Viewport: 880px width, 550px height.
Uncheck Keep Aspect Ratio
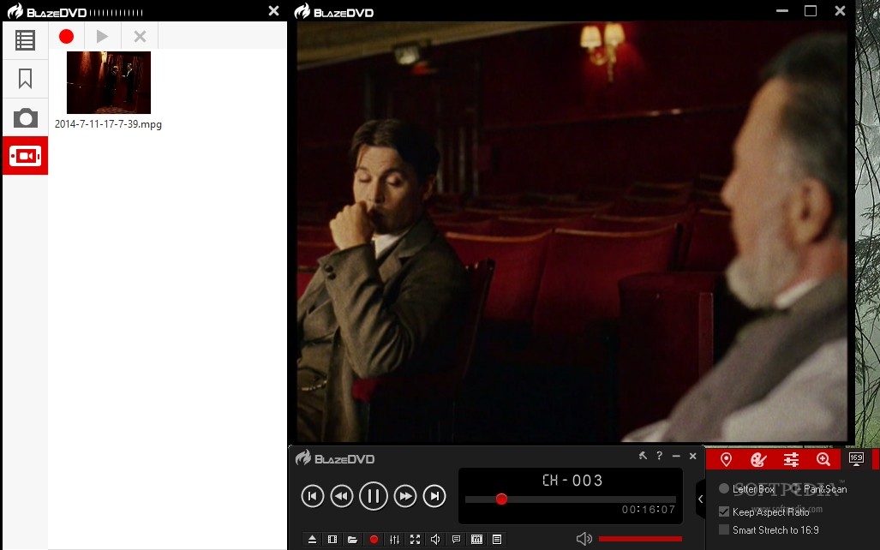724,511
